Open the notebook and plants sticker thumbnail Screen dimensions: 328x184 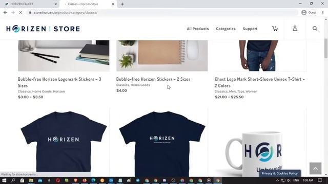162,56
